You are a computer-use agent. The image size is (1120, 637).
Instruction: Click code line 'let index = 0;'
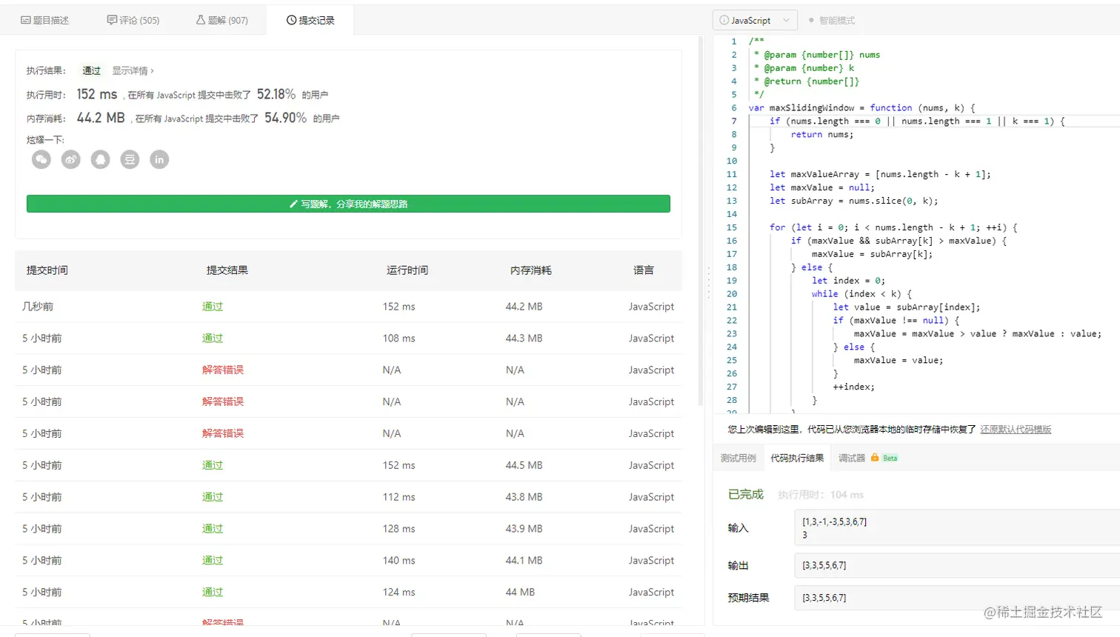848,281
